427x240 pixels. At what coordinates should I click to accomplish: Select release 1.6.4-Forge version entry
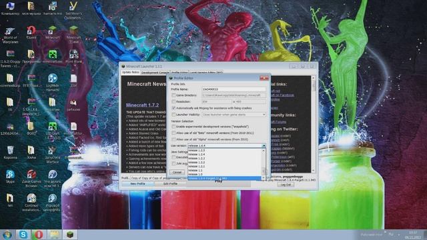224,178
